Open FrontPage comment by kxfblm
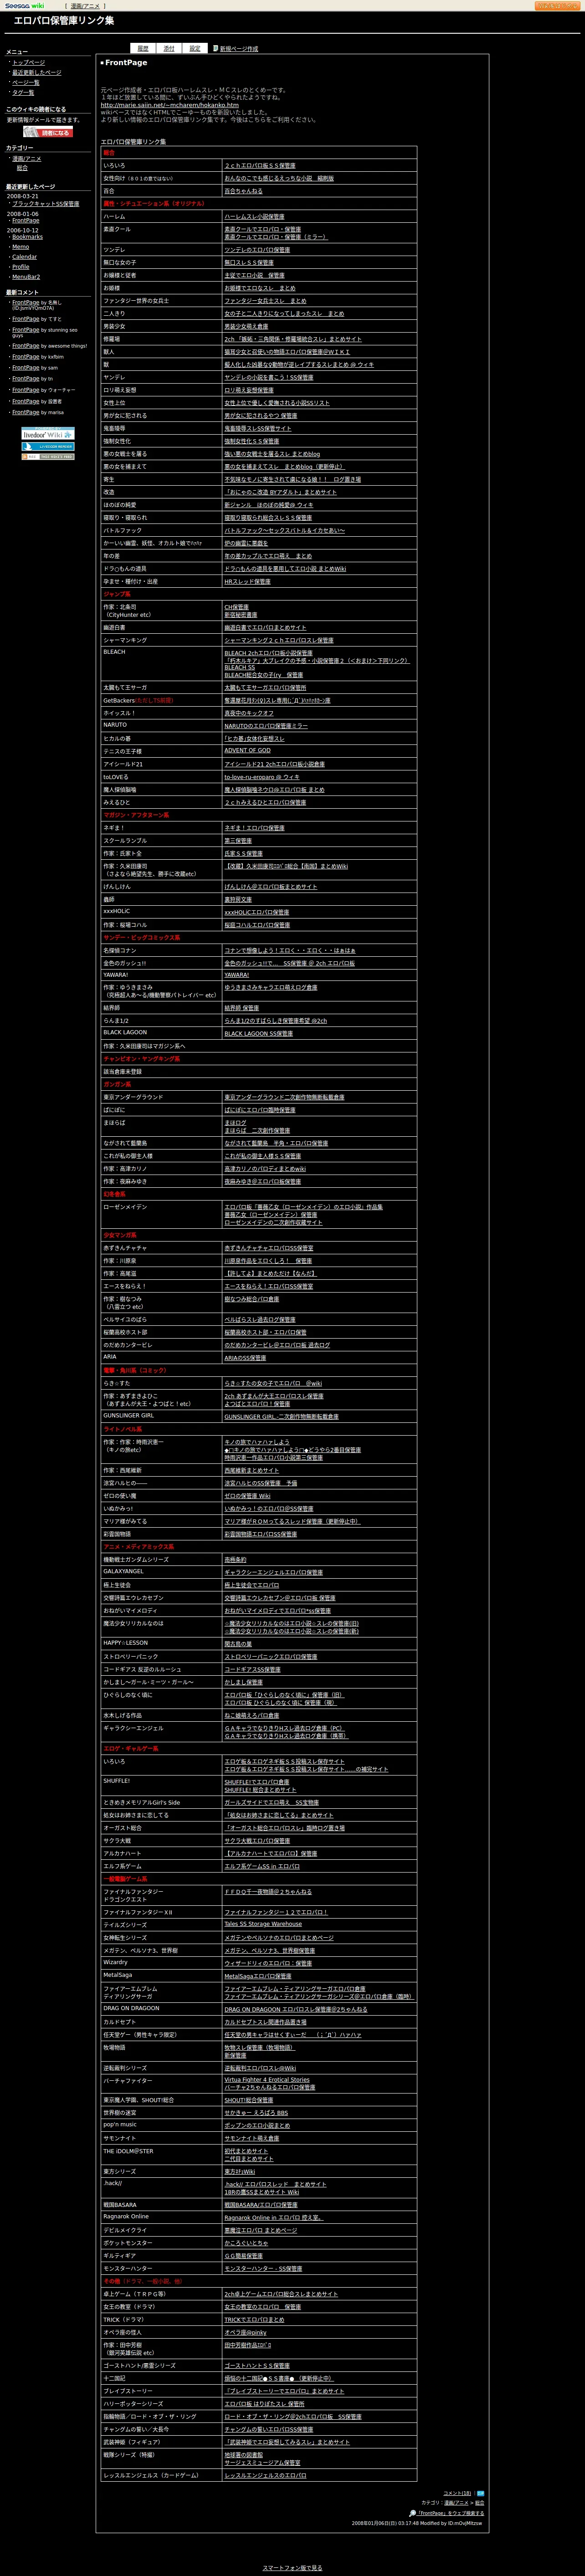The height and width of the screenshot is (2576, 585). tap(26, 357)
